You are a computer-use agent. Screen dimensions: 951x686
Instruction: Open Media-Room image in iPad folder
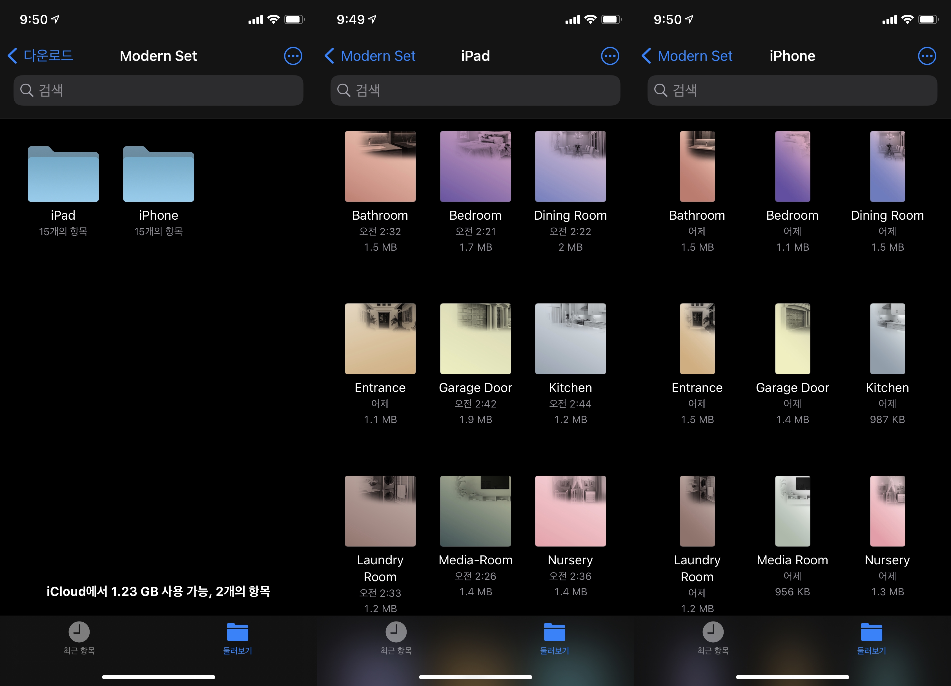pyautogui.click(x=475, y=511)
